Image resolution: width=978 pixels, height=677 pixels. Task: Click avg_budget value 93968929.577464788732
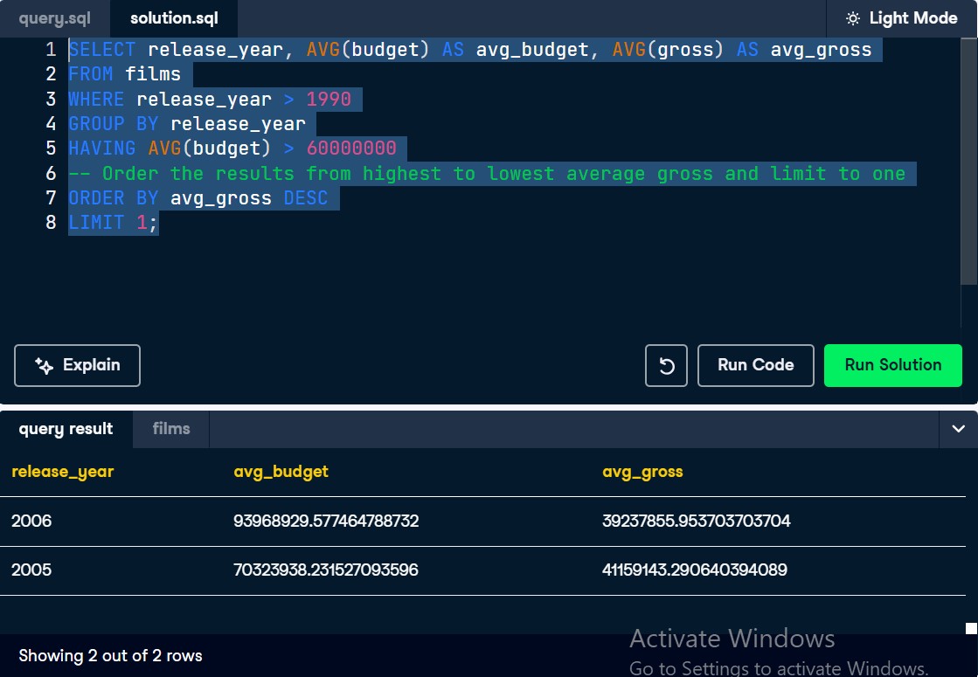pyautogui.click(x=326, y=522)
